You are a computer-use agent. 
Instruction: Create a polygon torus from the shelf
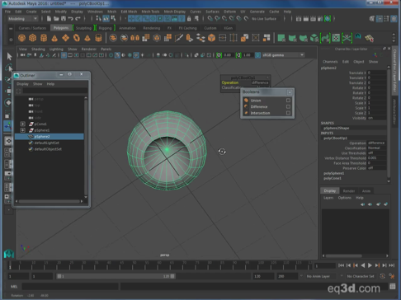coord(77,38)
